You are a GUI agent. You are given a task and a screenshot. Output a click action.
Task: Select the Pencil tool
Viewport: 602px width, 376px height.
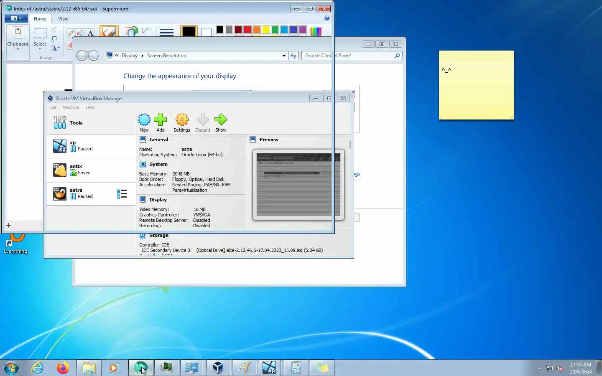(x=70, y=33)
